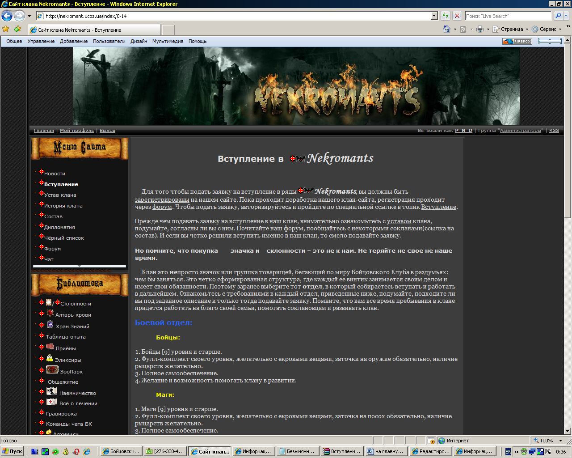Viewport: 572px width, 458px height.
Task: Open the Пуск Start button
Action: 12,452
